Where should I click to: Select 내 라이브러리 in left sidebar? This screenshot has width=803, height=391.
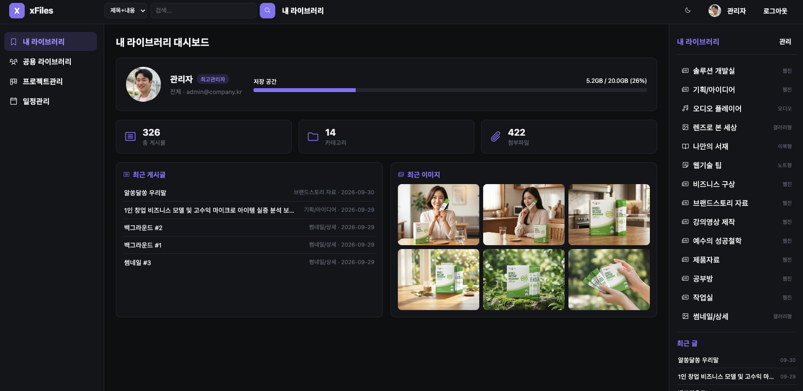(50, 42)
